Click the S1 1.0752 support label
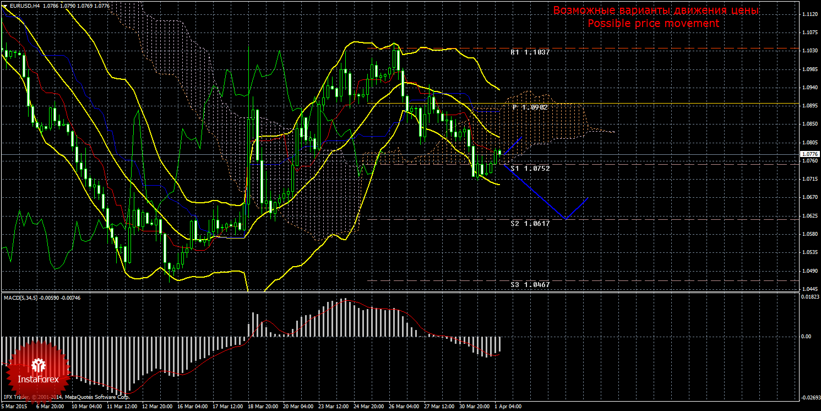 [x=530, y=168]
